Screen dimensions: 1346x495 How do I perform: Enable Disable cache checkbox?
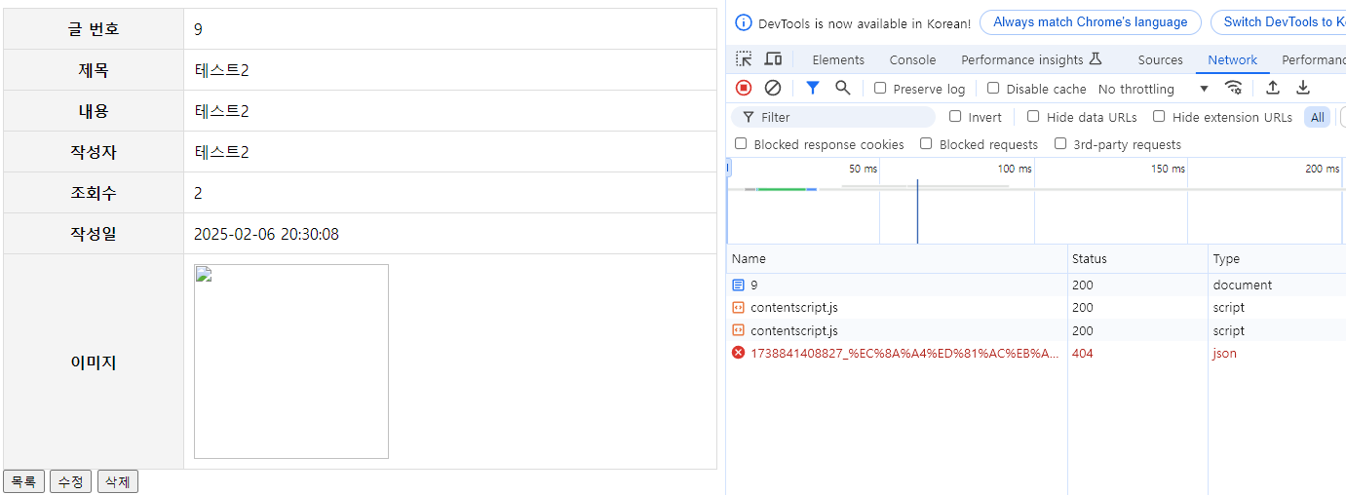coord(993,88)
